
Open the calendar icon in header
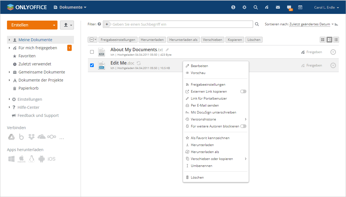[x=300, y=7]
